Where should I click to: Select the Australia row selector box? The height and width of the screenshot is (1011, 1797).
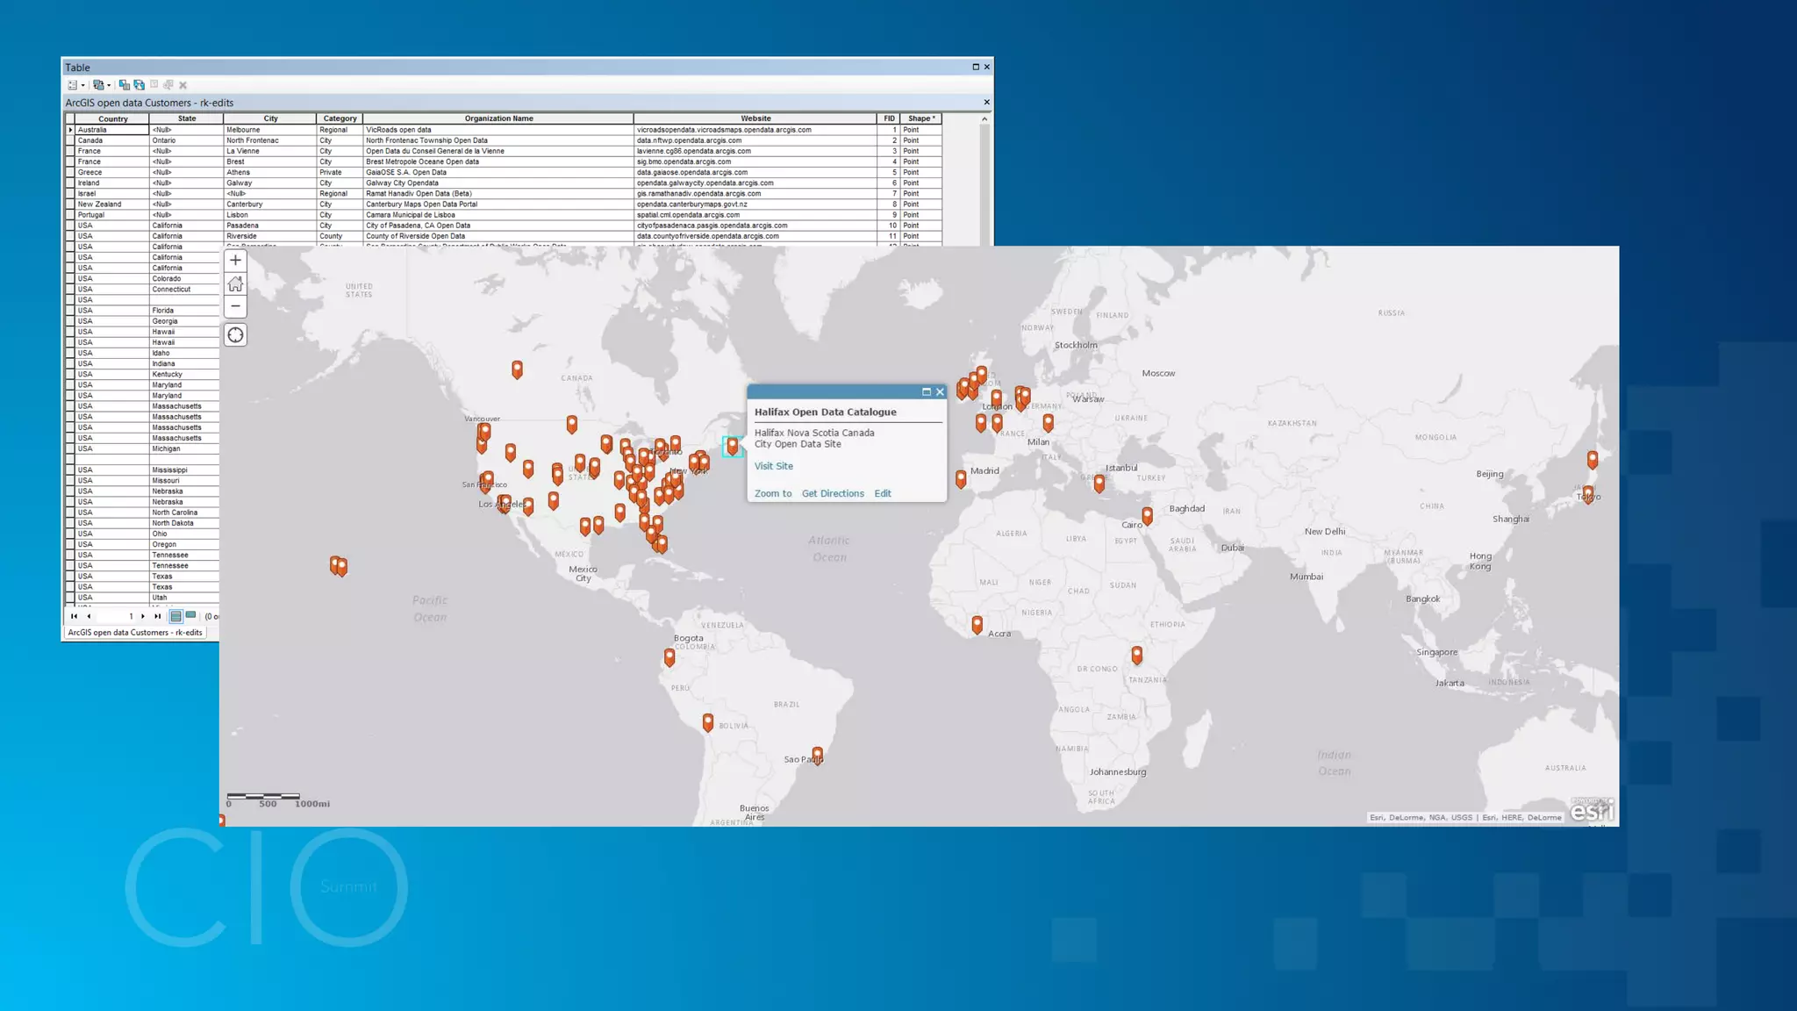pos(70,130)
